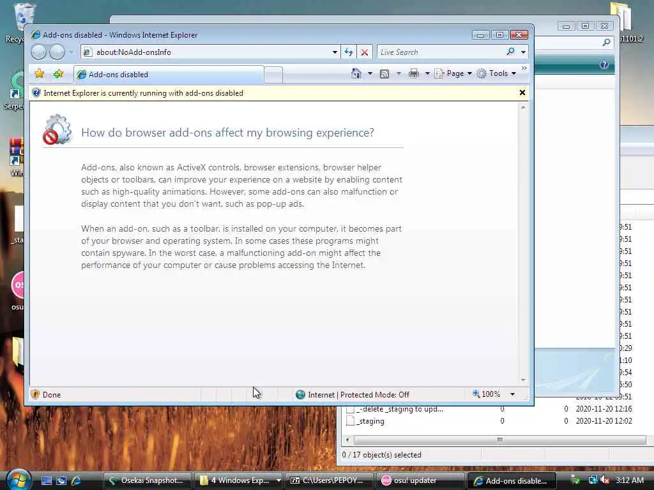
Task: Click the 100% zoom level button
Action: 486,394
